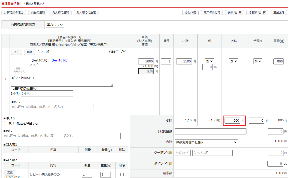289x178 pixels.
Task: Click the 商品の追加 button
Action: (x=38, y=13)
